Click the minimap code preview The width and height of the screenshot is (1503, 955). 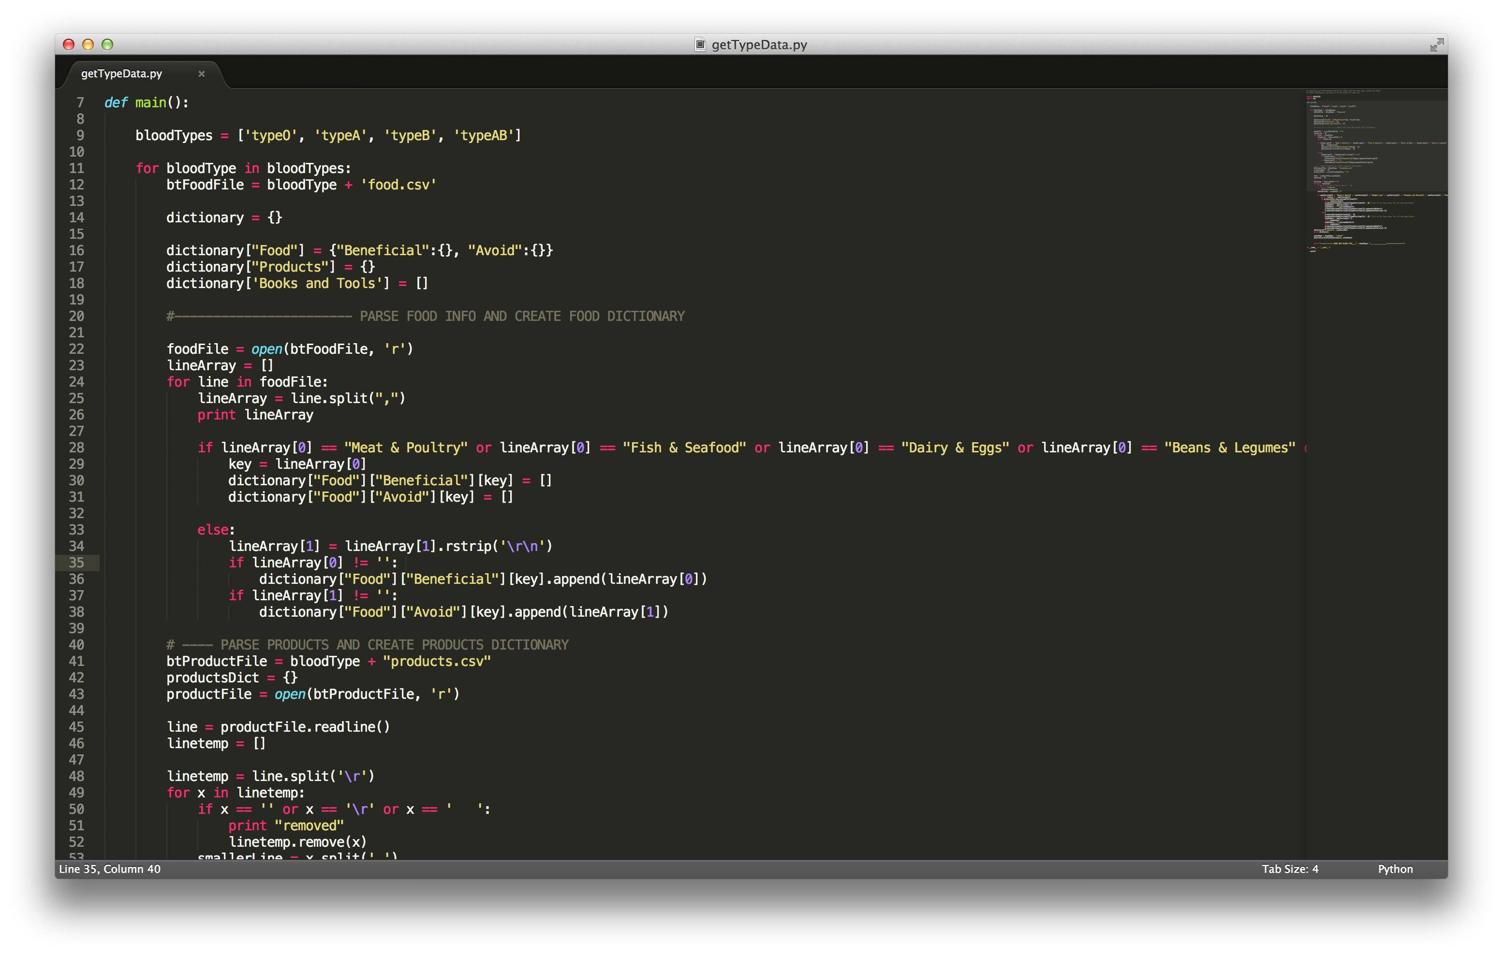coord(1373,168)
